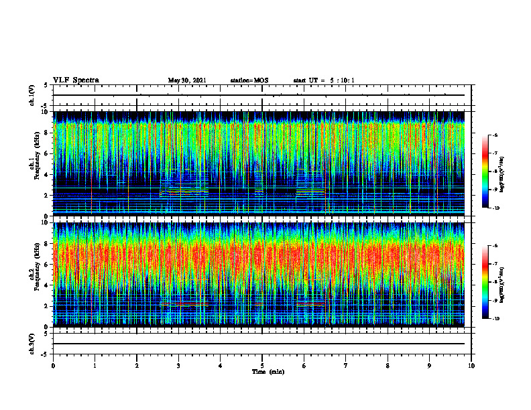Screen dimensions: 531x410
Task: Click the 'VLF Spectra' title text
Action: (x=76, y=80)
